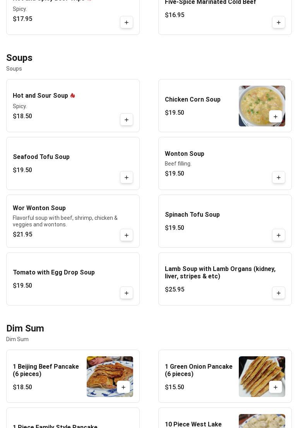Open Tomato with Egg Drop Soup details
The width and height of the screenshot is (298, 428).
(x=73, y=279)
